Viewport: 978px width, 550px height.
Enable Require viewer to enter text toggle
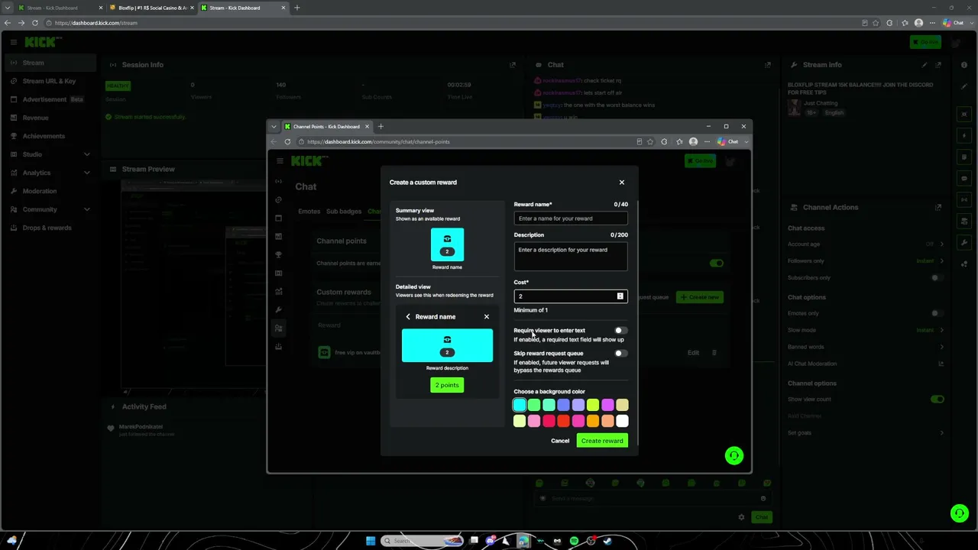[x=620, y=331]
